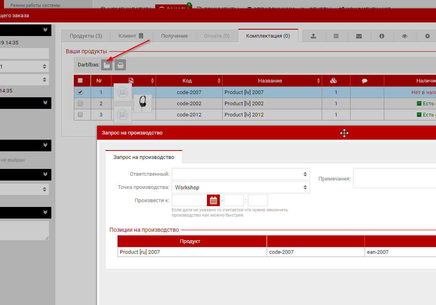436x305 pixels.
Task: Open the gear settings icon tab
Action: (428, 36)
